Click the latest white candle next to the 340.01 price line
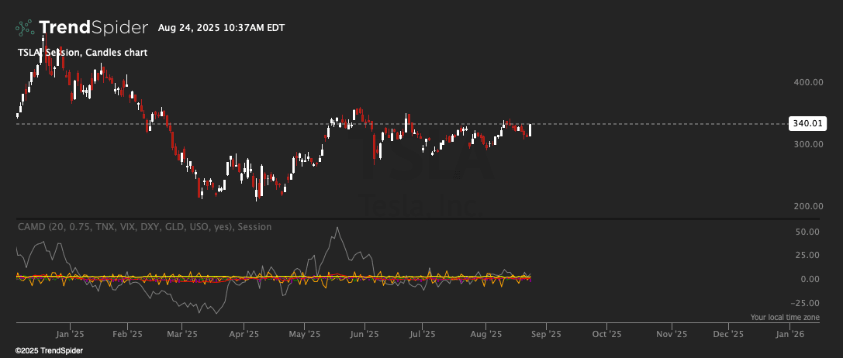This screenshot has height=358, width=843. click(x=530, y=130)
